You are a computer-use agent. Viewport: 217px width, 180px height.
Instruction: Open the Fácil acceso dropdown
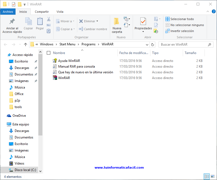click(127, 25)
